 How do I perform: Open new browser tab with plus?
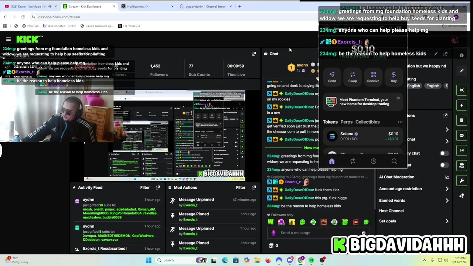click(x=239, y=6)
